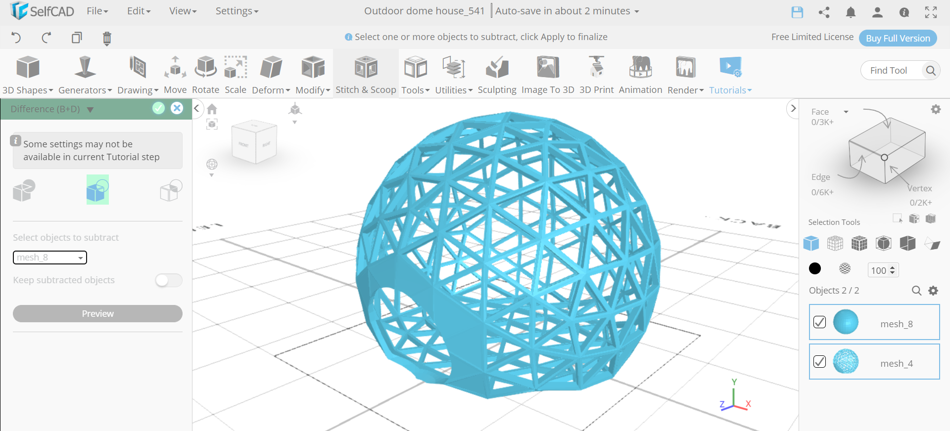Open the Animation tool
This screenshot has width=950, height=431.
point(640,75)
